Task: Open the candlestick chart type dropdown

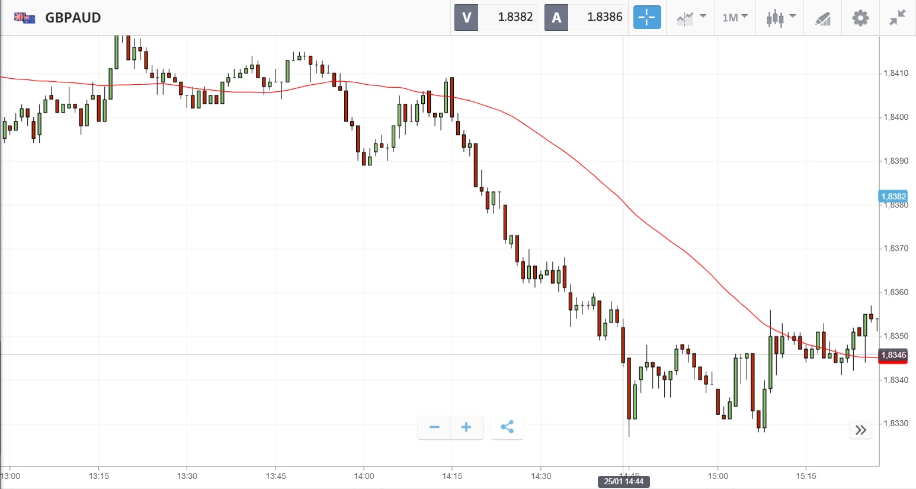Action: (x=780, y=17)
